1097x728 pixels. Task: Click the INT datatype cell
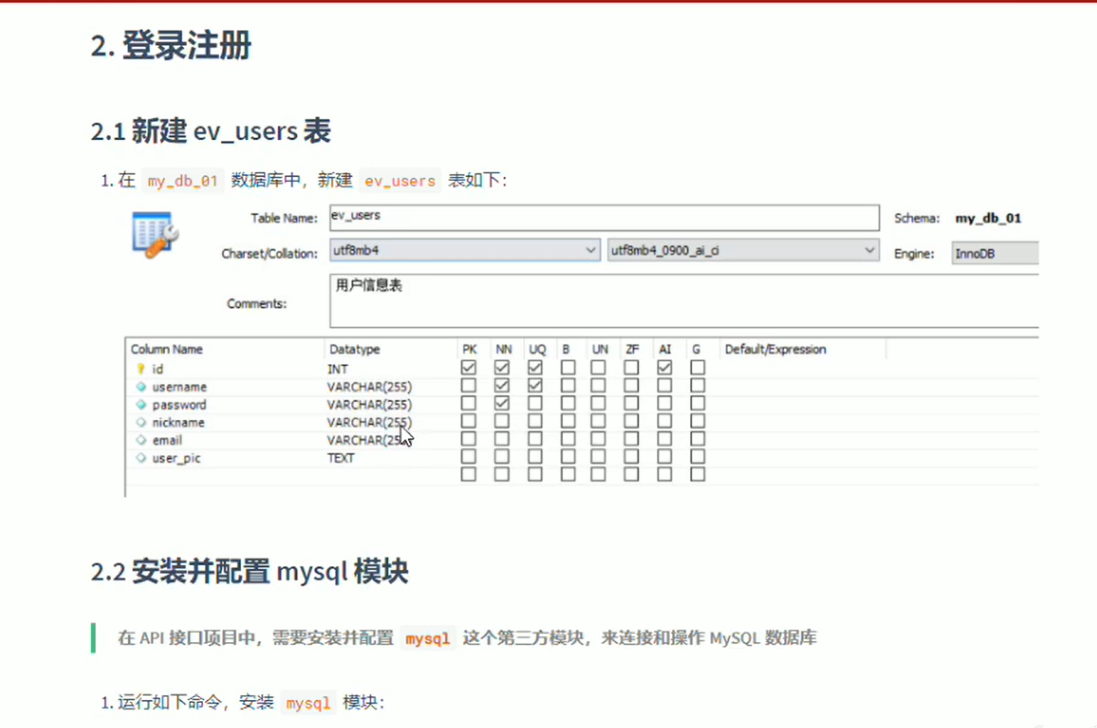pos(337,369)
